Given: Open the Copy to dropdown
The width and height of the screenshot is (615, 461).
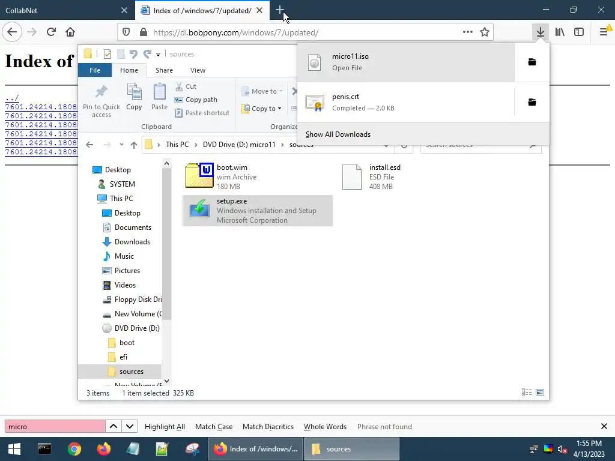Looking at the screenshot, I should (x=262, y=109).
